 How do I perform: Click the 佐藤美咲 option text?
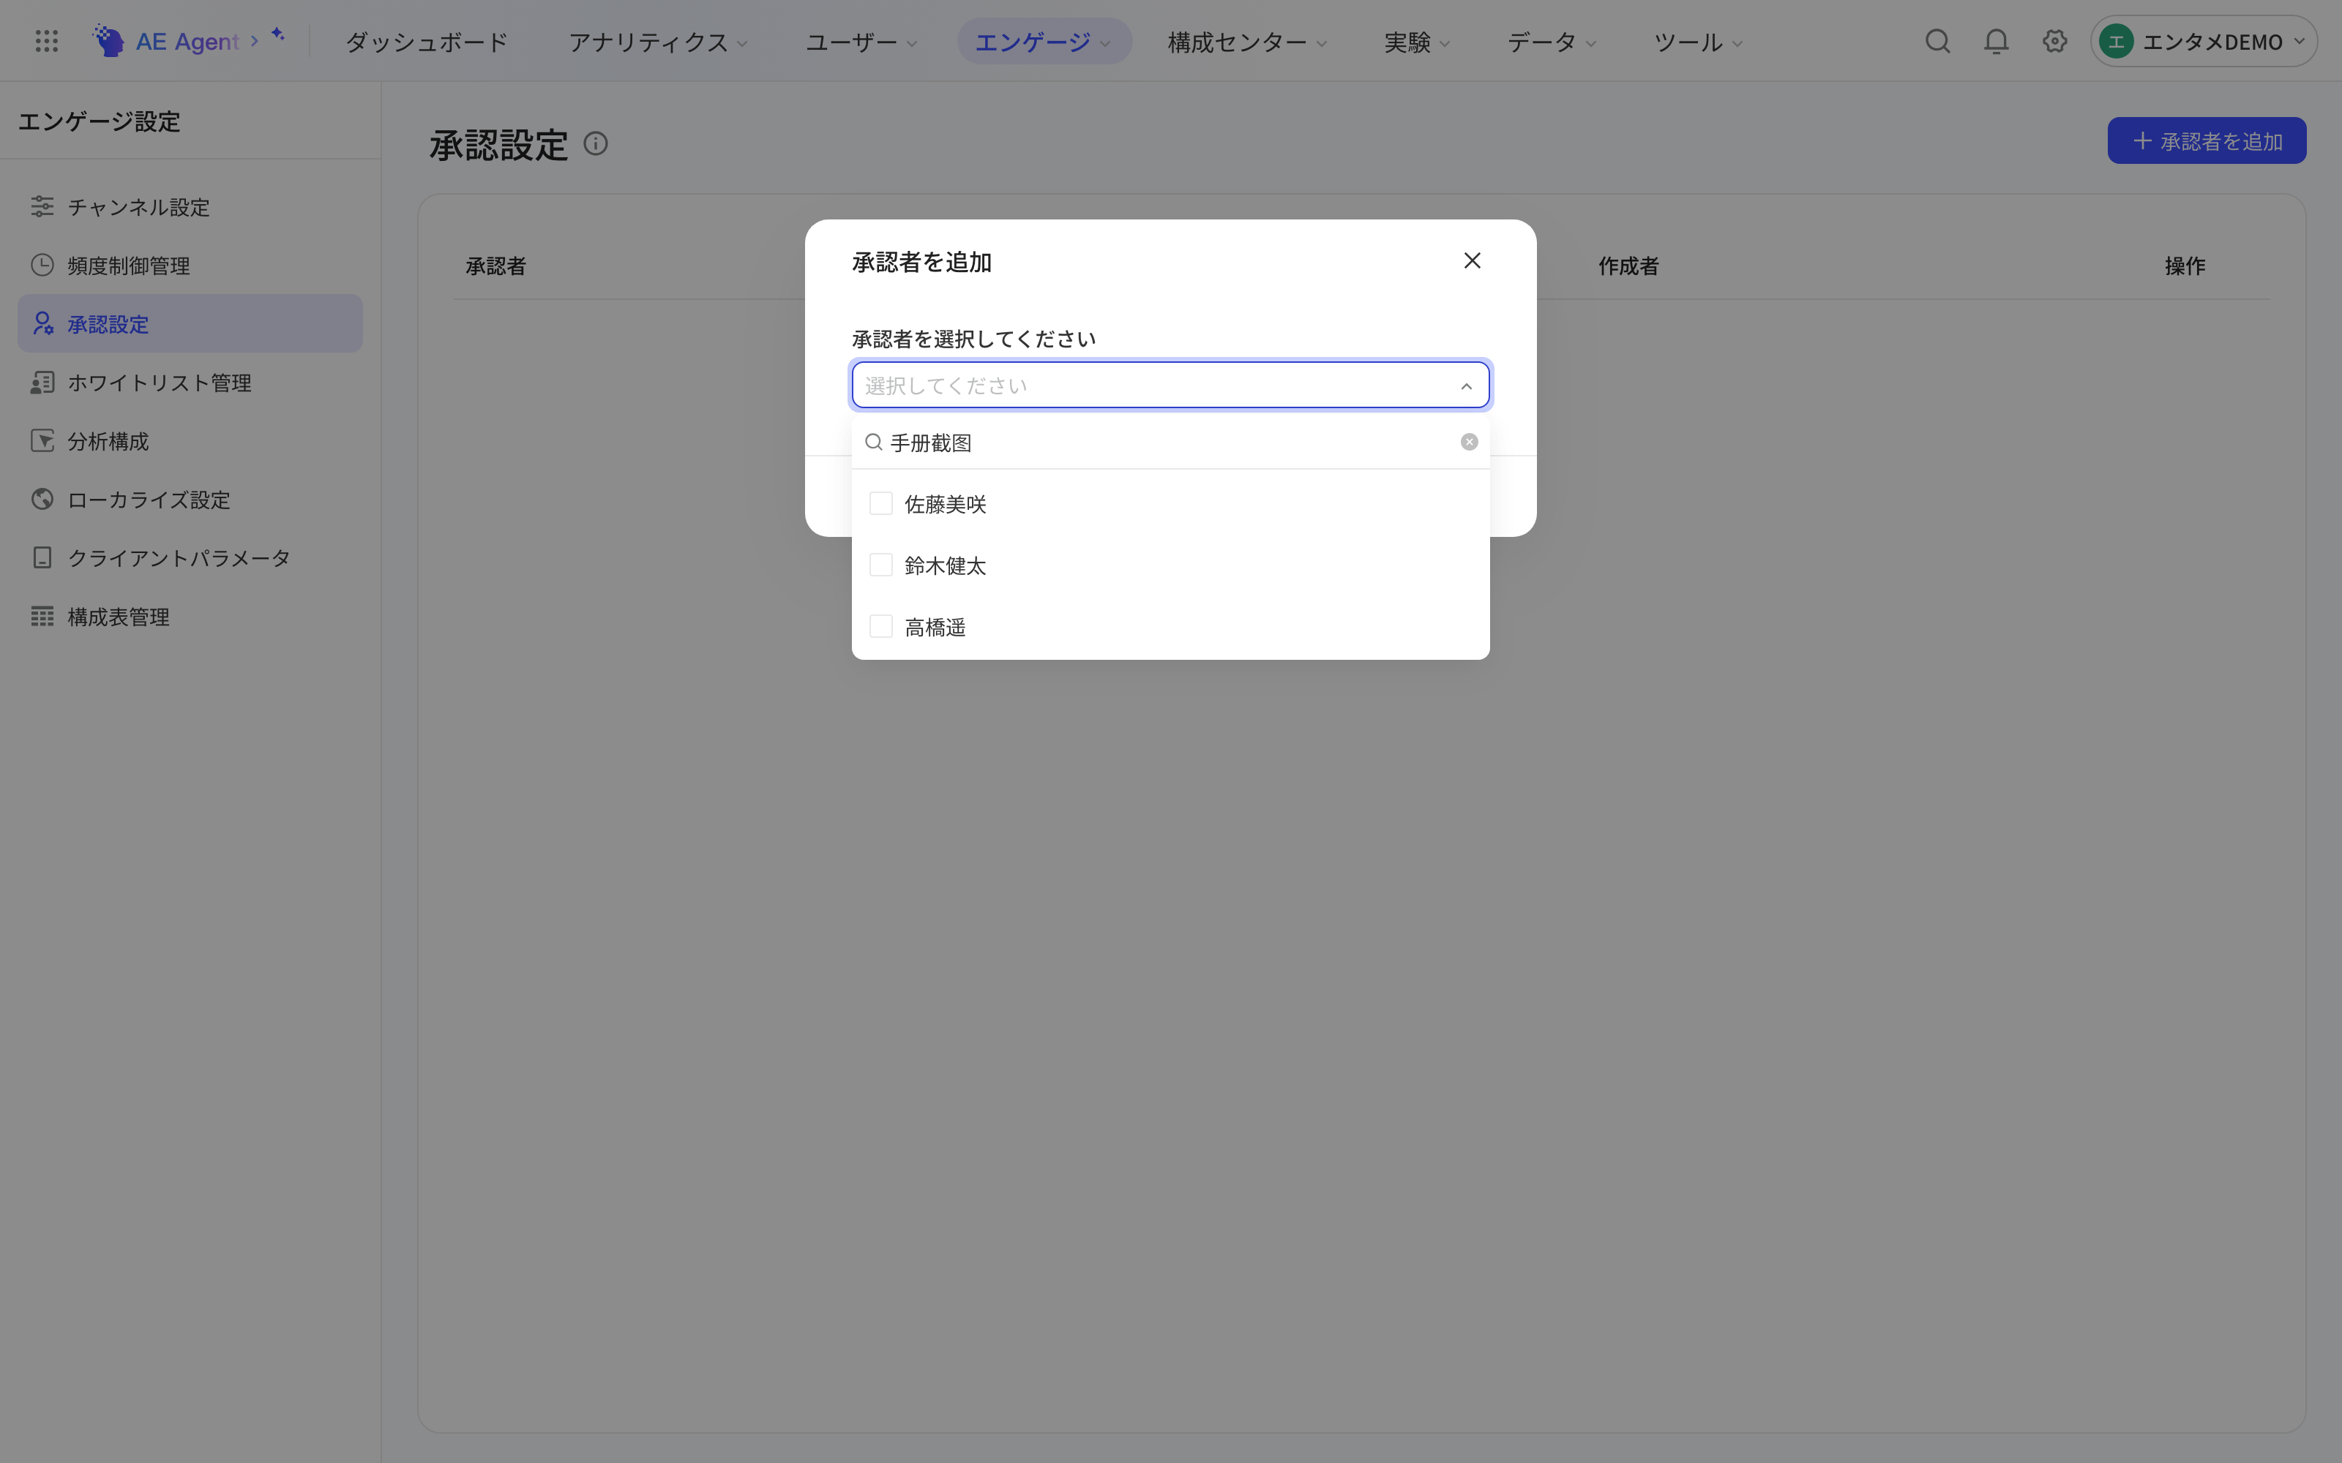click(945, 504)
